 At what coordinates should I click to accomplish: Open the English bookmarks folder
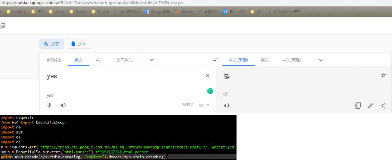pyautogui.click(x=101, y=12)
